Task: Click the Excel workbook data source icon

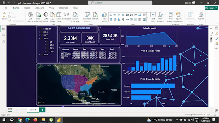Action: click(38, 15)
